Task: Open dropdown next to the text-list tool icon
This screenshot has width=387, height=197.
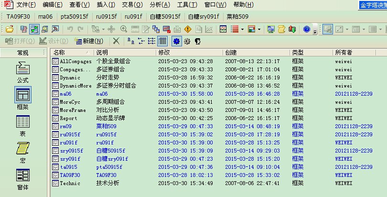Action: (x=364, y=29)
